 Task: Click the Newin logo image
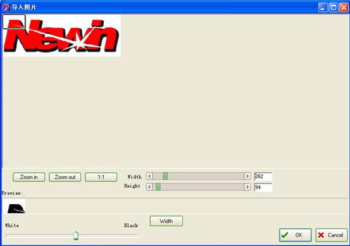click(x=61, y=35)
